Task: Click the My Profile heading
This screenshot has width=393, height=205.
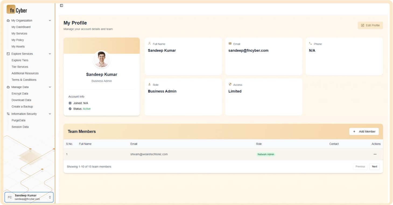Action: tap(75, 23)
